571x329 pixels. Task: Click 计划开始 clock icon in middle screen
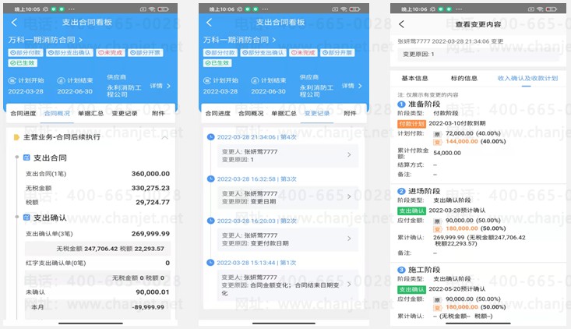tap(207, 80)
